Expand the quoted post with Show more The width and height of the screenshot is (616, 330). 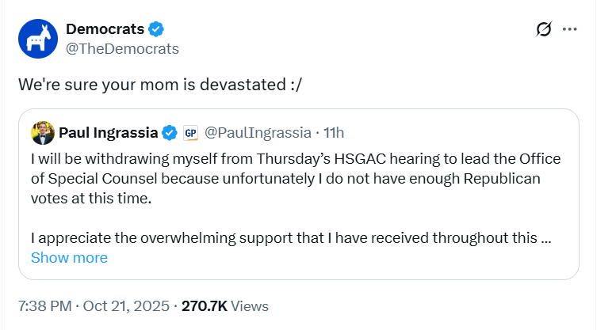pos(69,258)
